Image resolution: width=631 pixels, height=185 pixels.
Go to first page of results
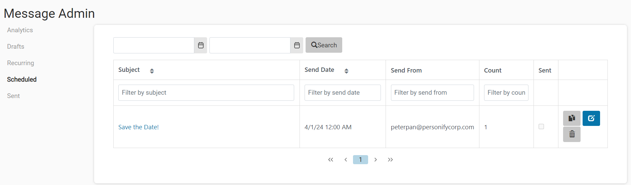click(331, 159)
